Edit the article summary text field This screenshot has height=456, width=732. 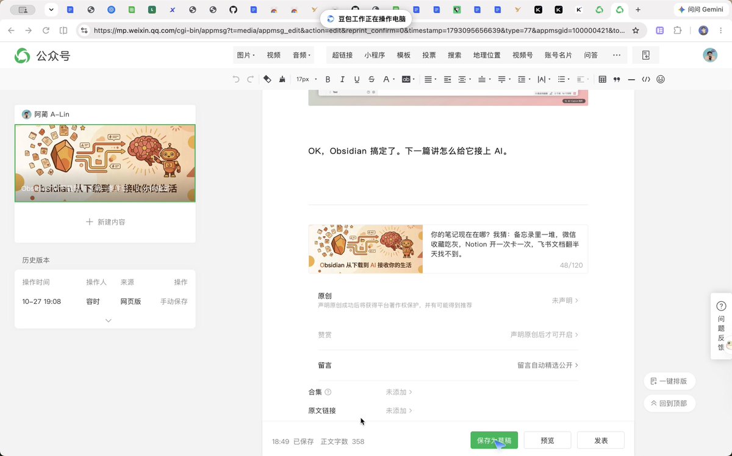505,244
